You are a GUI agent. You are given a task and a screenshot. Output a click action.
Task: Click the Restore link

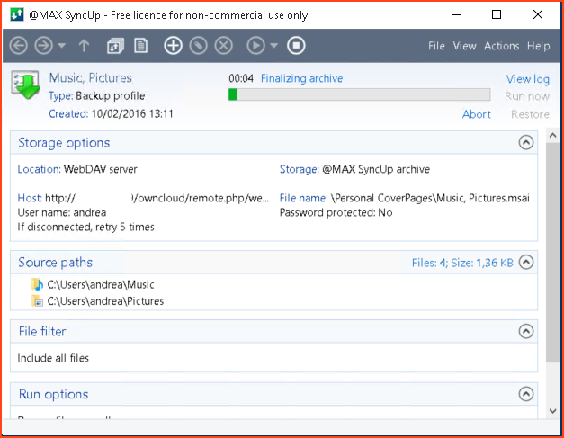(x=530, y=114)
